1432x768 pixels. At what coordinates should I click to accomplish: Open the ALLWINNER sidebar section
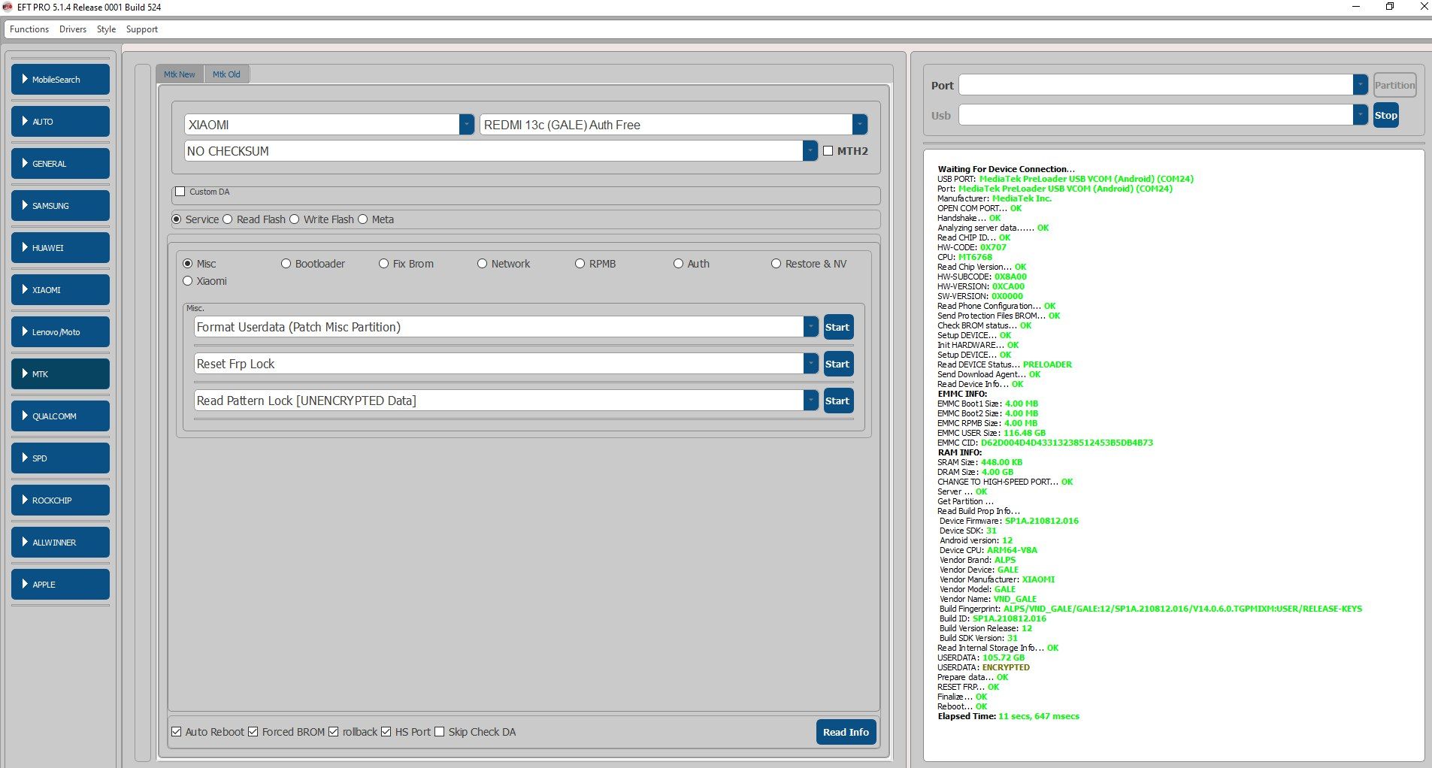tap(60, 543)
